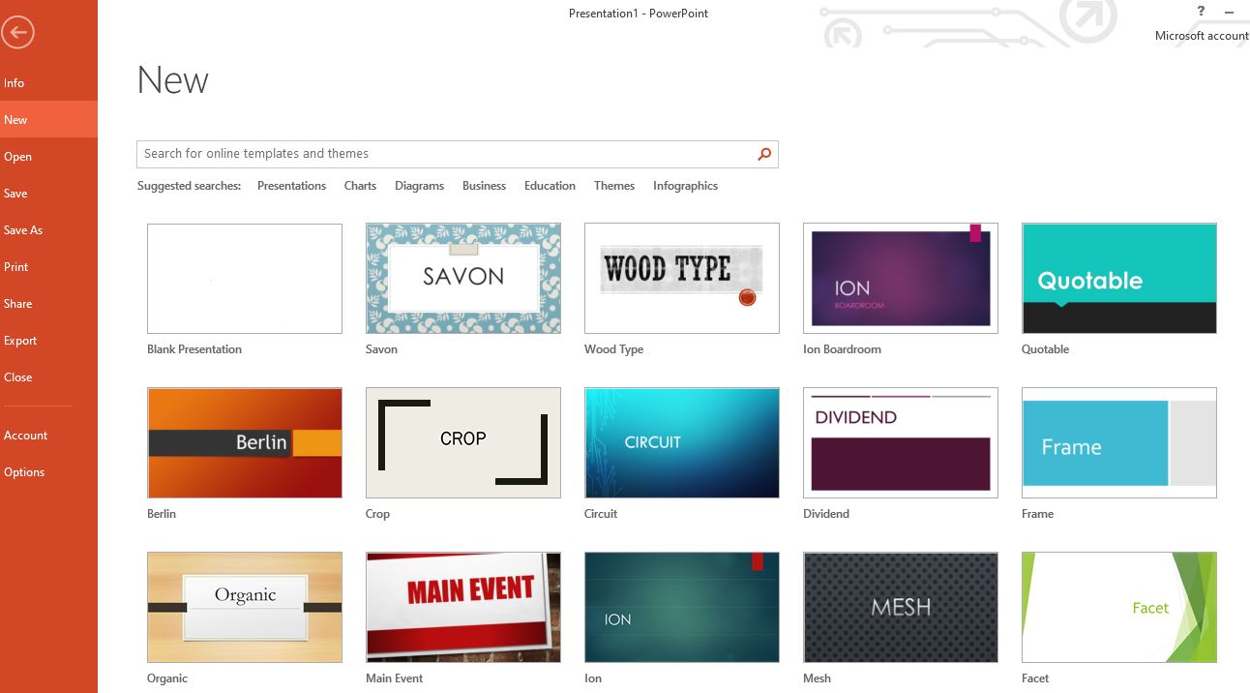Search suggested Business templates
1250x693 pixels.
click(x=484, y=186)
